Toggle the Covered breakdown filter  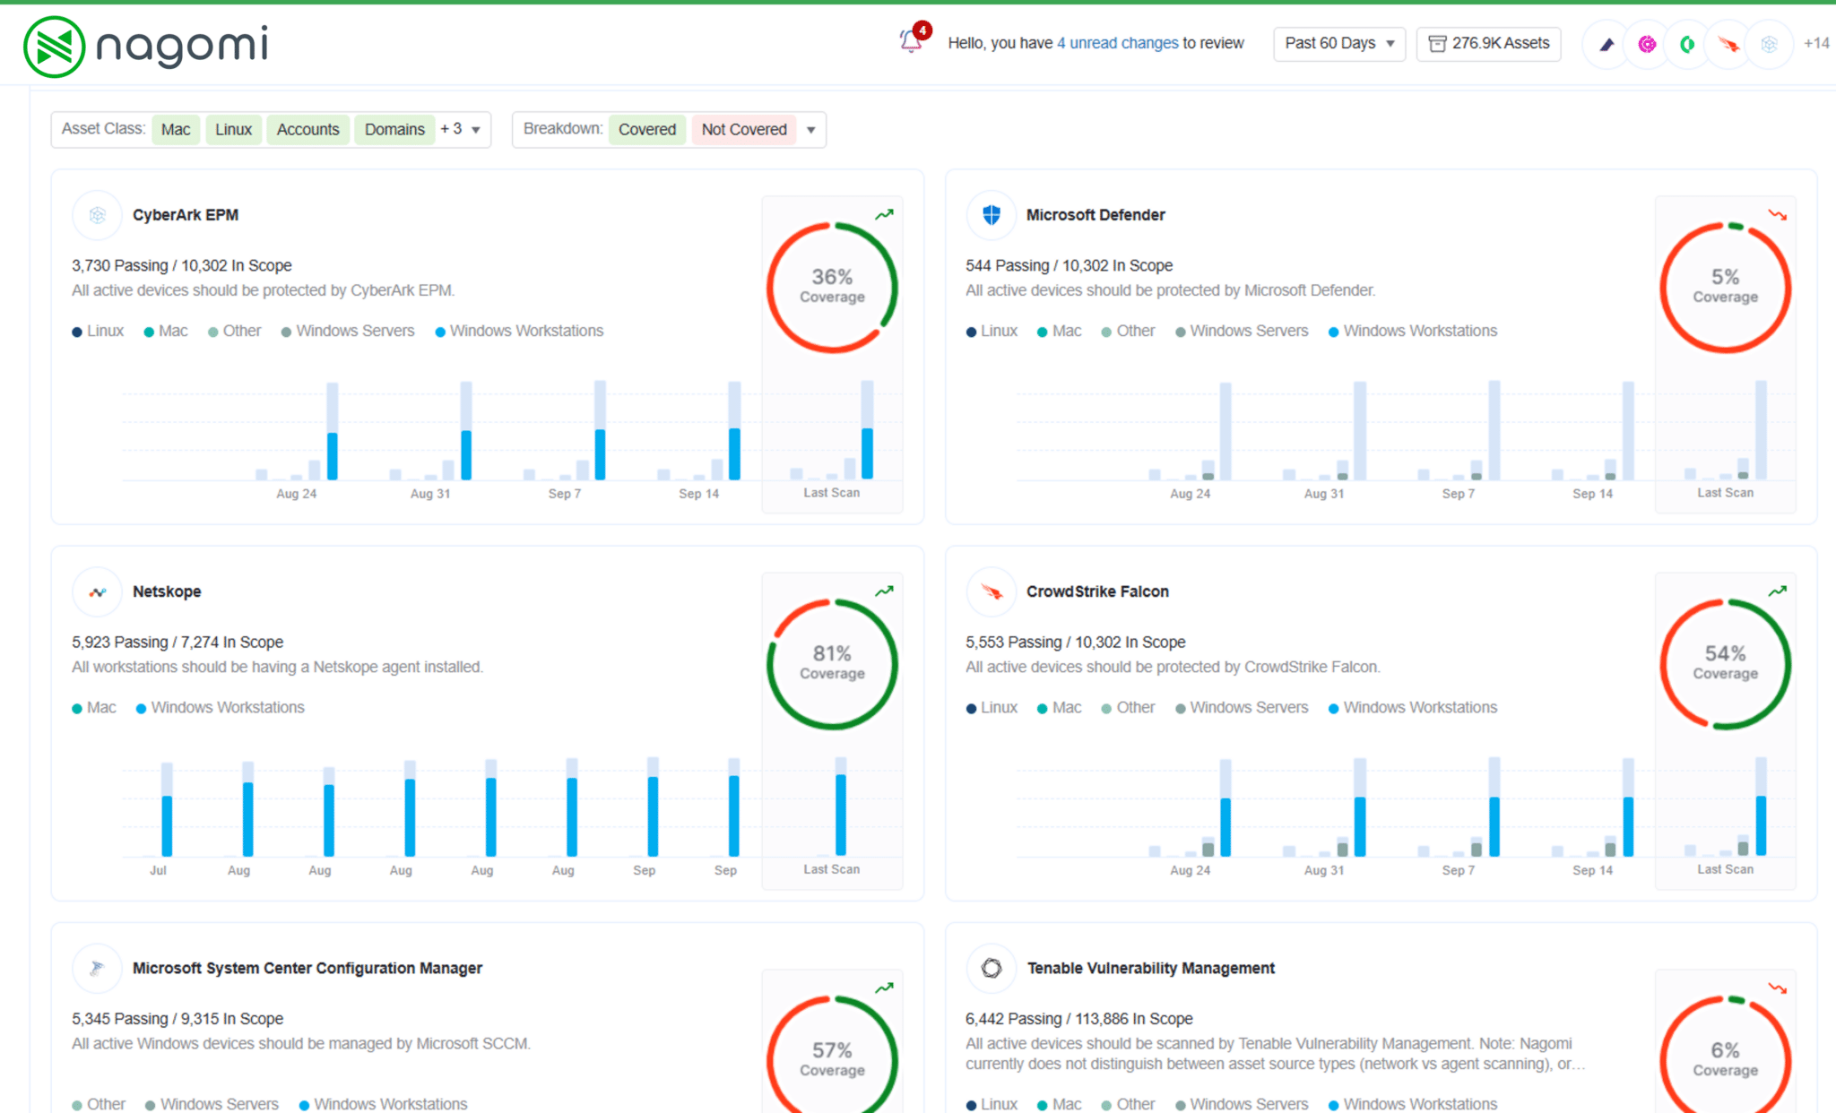(x=647, y=129)
